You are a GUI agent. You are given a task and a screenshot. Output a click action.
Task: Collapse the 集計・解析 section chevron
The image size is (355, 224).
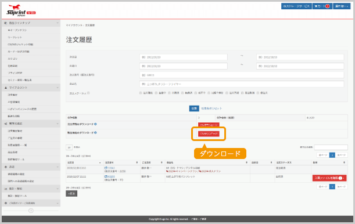(58, 189)
